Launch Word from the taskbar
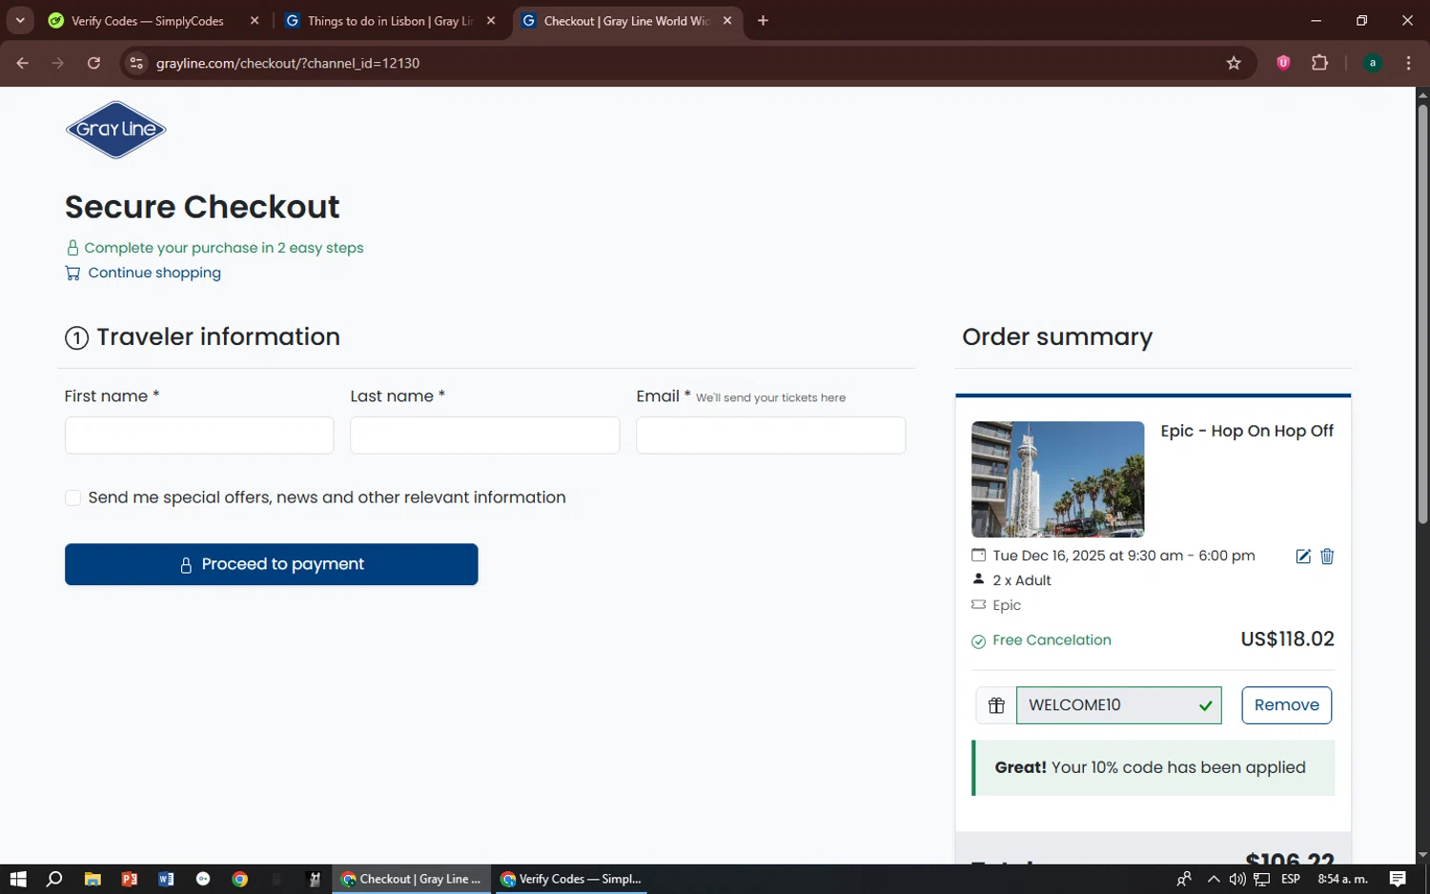Viewport: 1430px width, 894px height. point(166,879)
